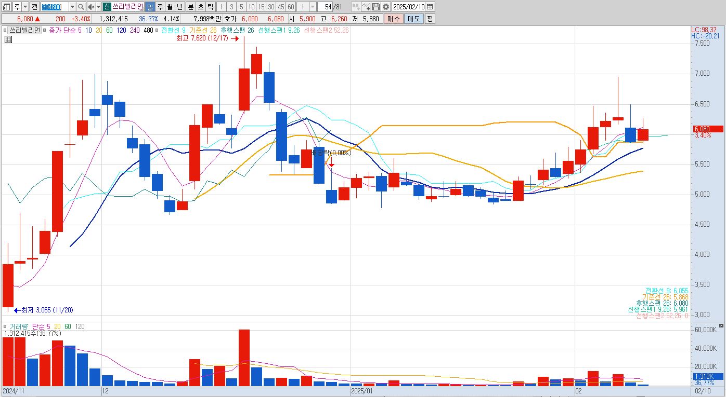
Task: Click the add-indicator line icon
Action: tap(366, 7)
